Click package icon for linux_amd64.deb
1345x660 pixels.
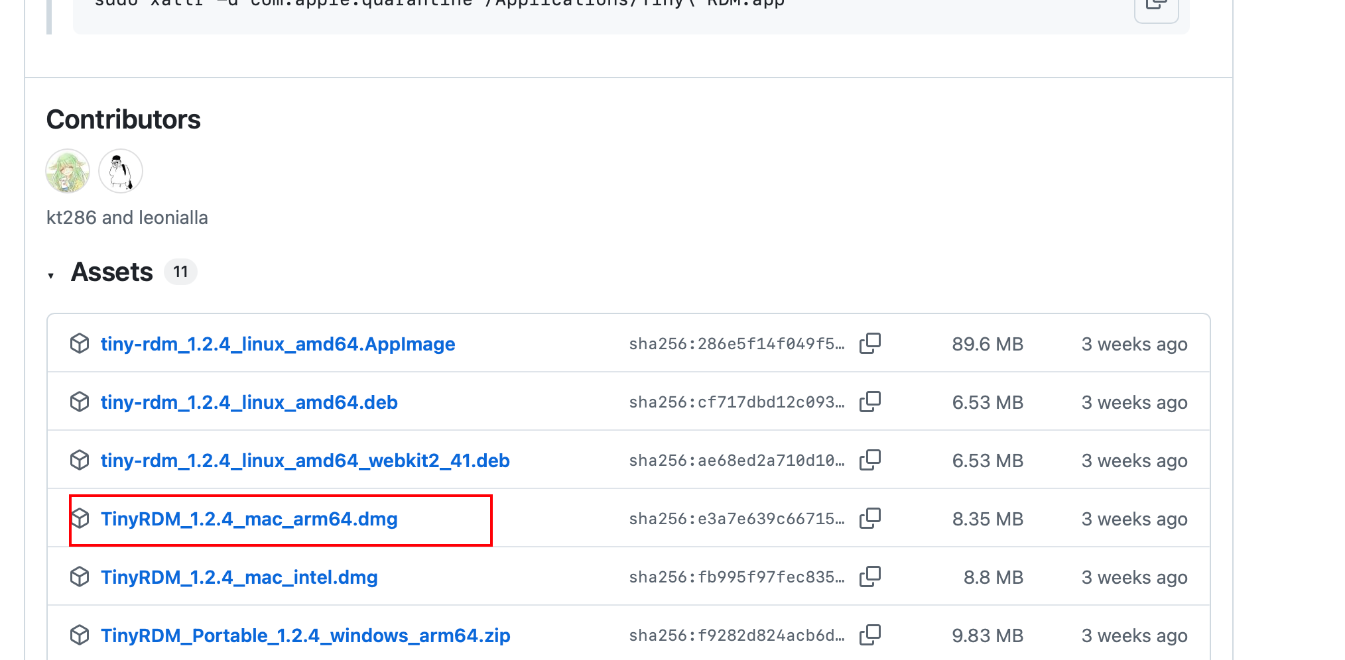80,402
